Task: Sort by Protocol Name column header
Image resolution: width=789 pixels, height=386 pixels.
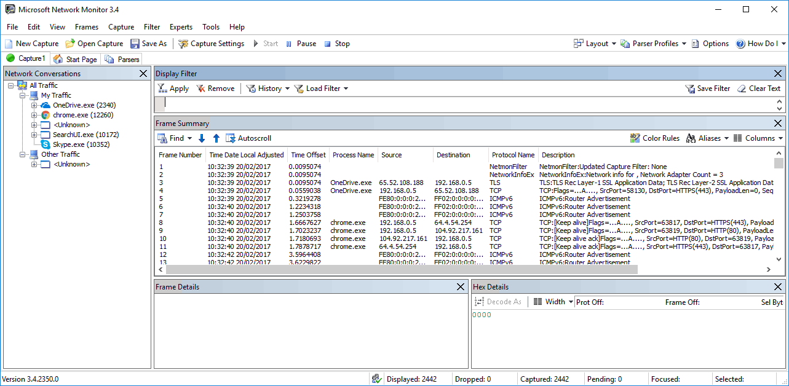Action: 513,155
